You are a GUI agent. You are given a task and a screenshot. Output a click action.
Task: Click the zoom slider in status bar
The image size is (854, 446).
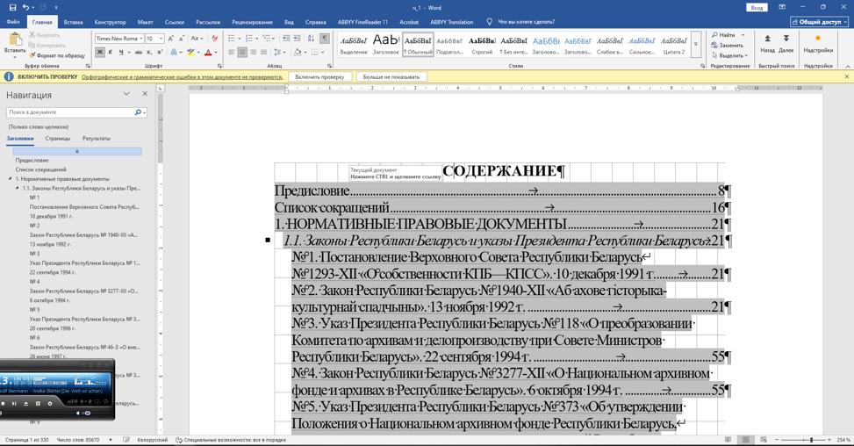tap(803, 440)
